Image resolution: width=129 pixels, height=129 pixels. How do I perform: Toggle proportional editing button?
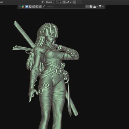click(x=74, y=2)
